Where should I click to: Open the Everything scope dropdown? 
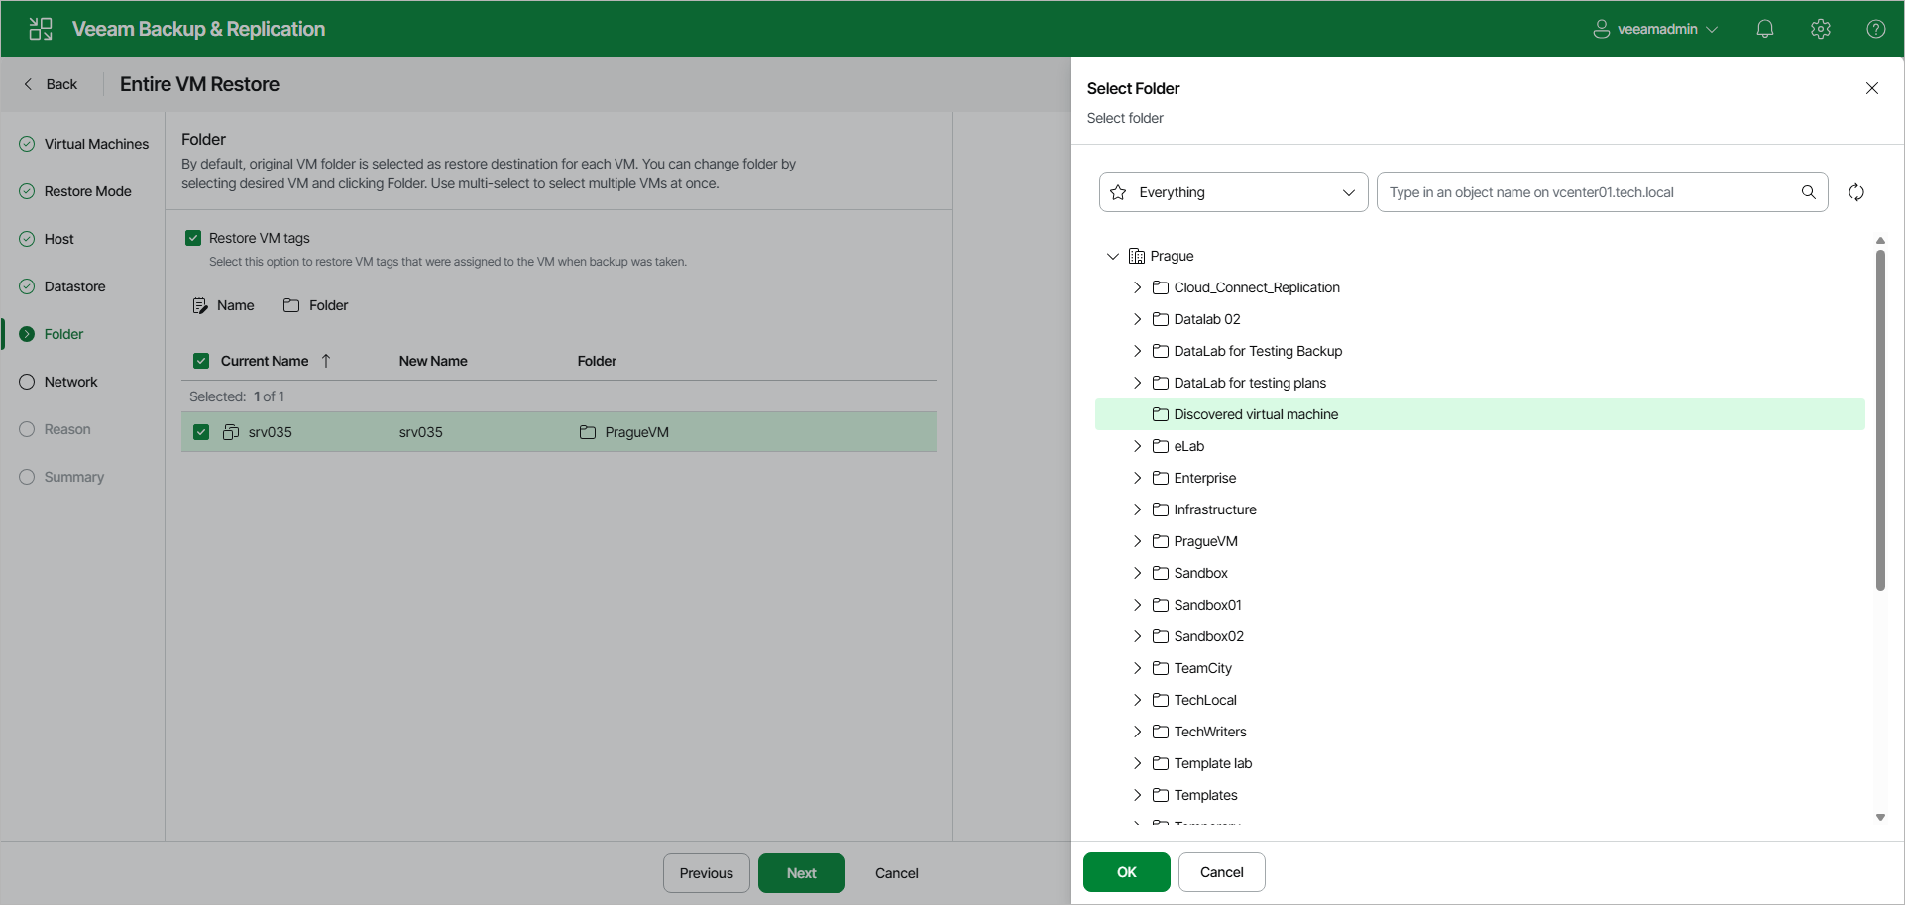coord(1350,192)
